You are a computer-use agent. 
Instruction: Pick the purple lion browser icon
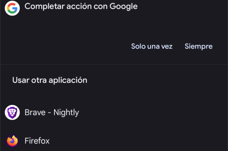[12, 112]
